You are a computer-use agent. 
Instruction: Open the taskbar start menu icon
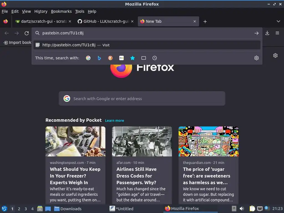click(x=4, y=209)
